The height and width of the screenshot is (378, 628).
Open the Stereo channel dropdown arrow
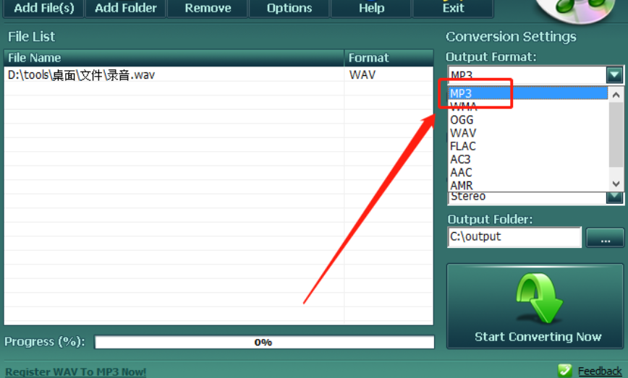click(615, 197)
